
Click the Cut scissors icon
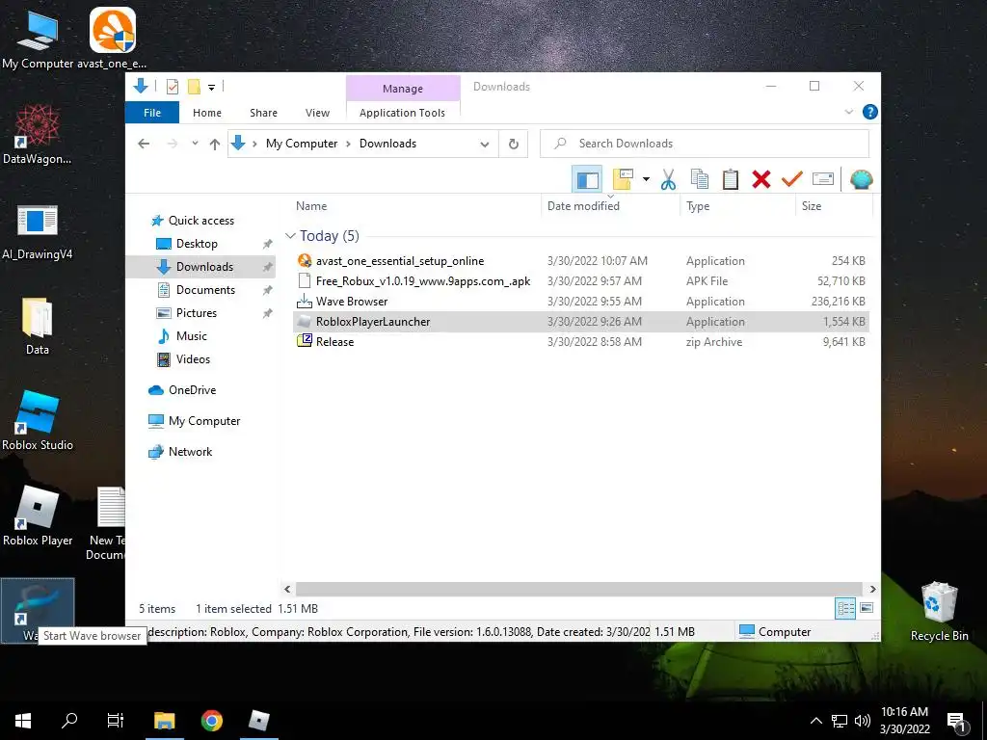(668, 179)
